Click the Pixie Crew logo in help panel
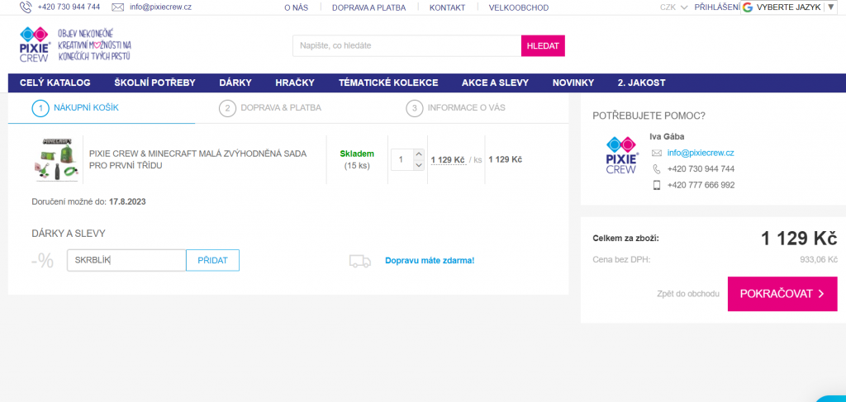This screenshot has width=846, height=402. [x=621, y=155]
